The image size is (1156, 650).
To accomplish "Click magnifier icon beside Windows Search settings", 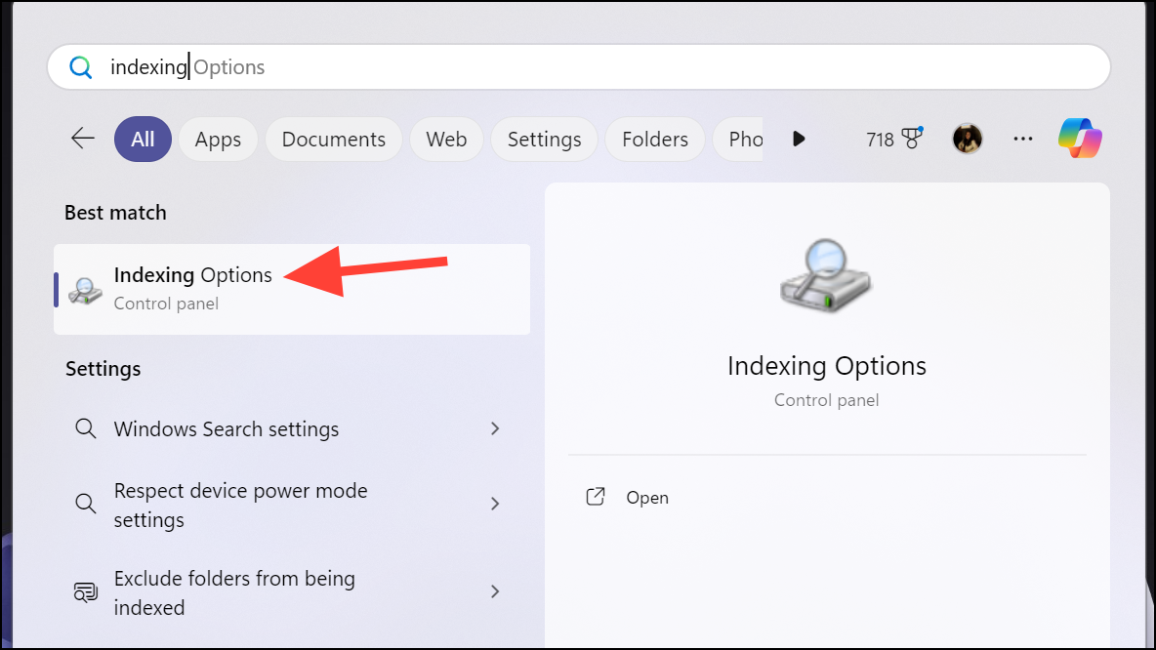I will [86, 428].
